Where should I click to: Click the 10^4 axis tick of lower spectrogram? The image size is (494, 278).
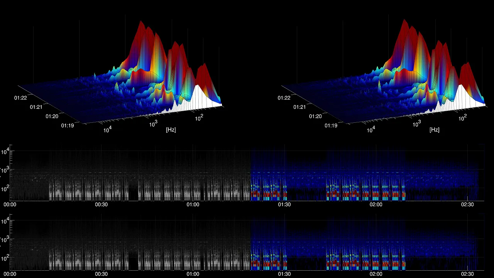tap(5, 221)
